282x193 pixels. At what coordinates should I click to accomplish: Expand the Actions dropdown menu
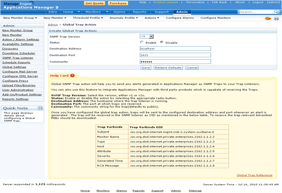[152, 18]
